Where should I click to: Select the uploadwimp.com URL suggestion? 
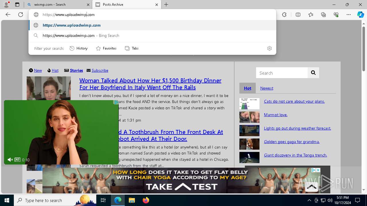click(x=152, y=25)
